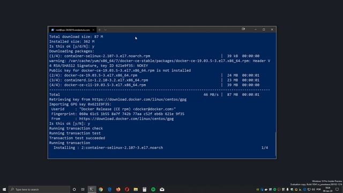The width and height of the screenshot is (343, 193).
Task: Launch Firefox from the taskbar
Action: click(x=118, y=189)
